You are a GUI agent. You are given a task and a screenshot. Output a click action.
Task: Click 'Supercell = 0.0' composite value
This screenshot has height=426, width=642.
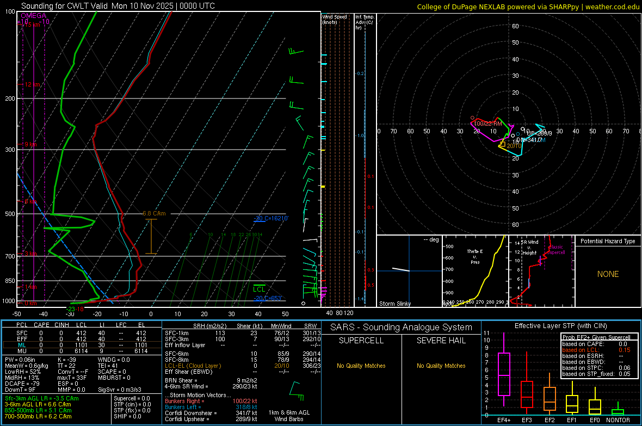(132, 399)
